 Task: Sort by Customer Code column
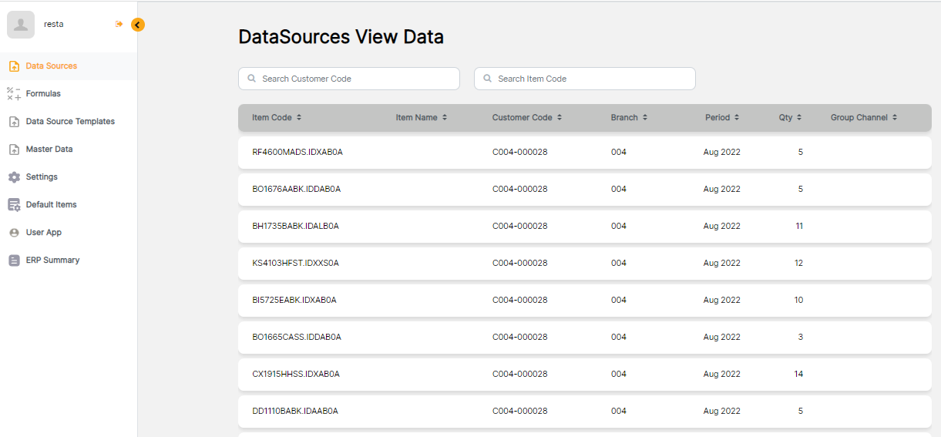(x=526, y=118)
